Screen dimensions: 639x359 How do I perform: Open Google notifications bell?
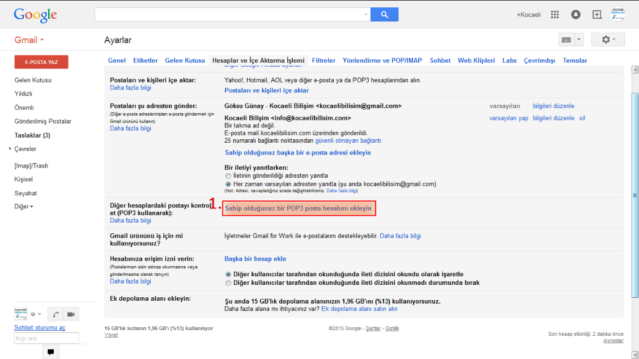[576, 15]
